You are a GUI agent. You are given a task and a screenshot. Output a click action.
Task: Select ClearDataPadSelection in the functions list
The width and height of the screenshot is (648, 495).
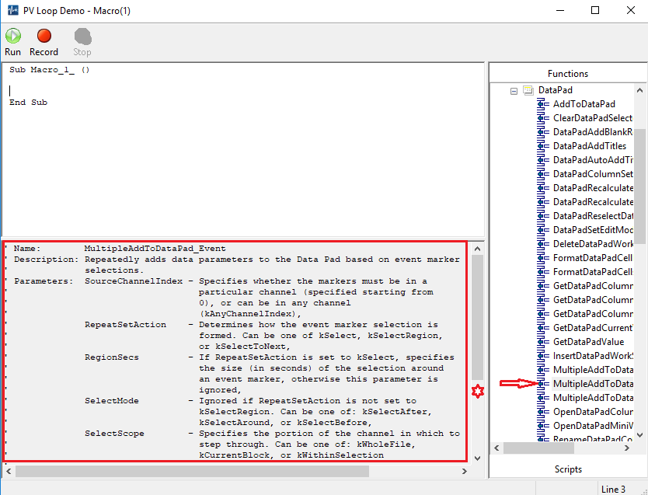tap(592, 118)
